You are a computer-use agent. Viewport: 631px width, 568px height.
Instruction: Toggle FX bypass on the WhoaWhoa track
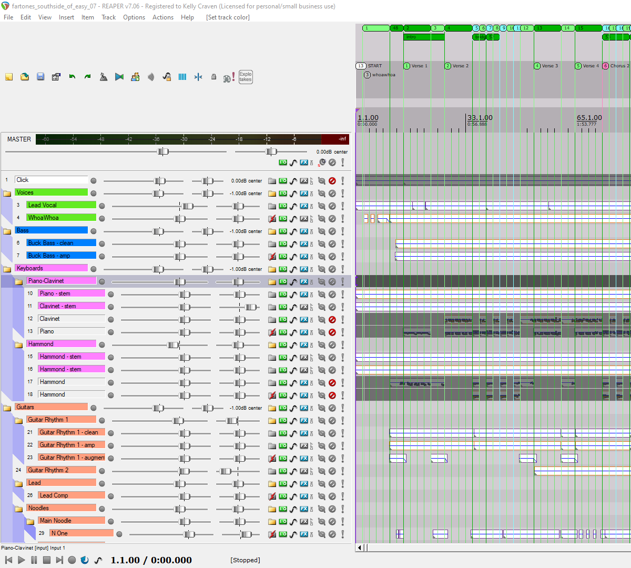click(x=311, y=219)
